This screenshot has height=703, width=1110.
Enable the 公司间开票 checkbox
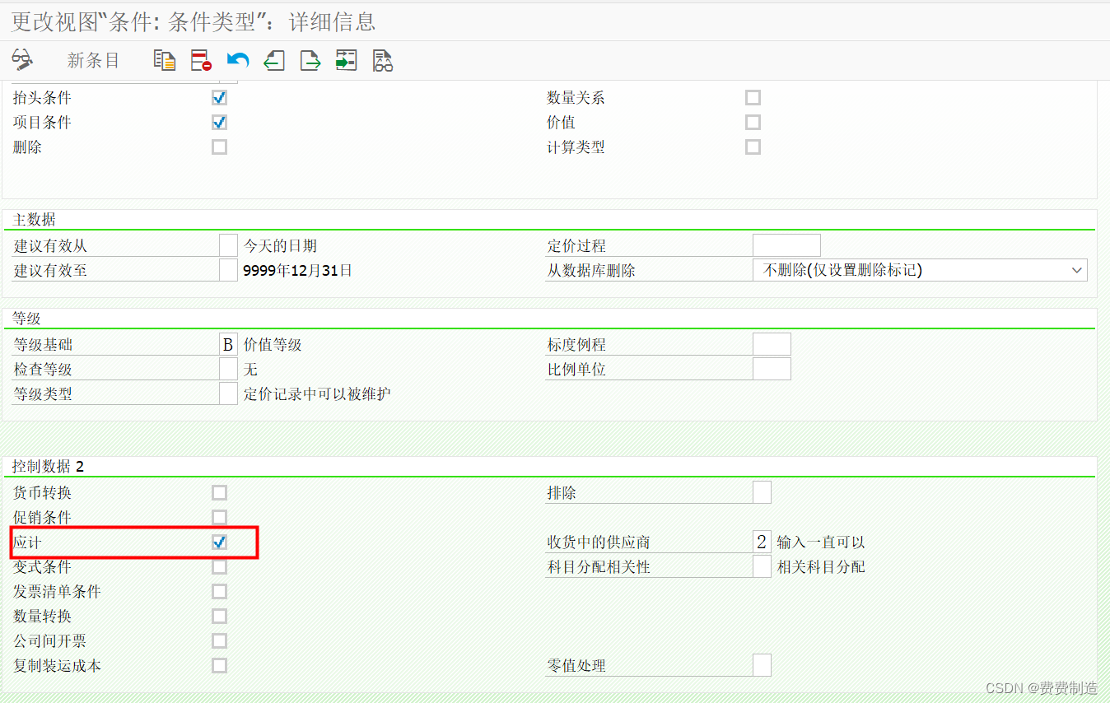pyautogui.click(x=219, y=641)
